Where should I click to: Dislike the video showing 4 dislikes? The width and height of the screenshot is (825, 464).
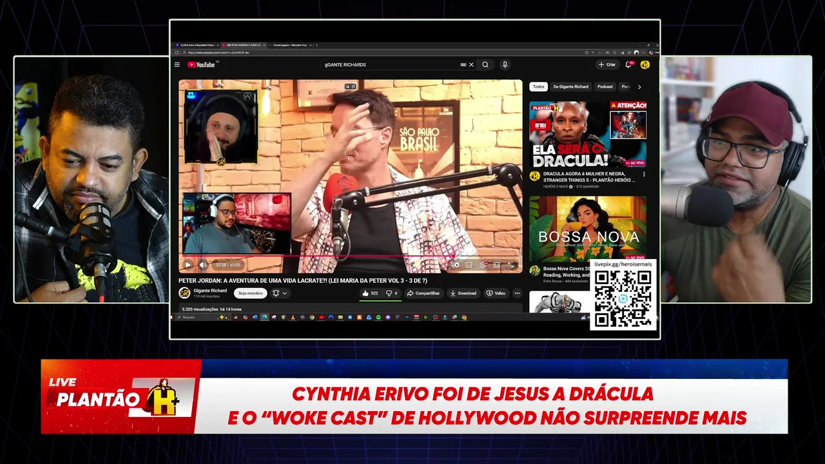[392, 293]
